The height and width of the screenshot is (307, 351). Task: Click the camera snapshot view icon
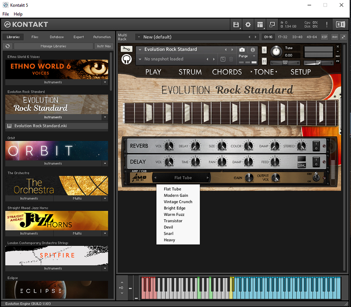click(x=242, y=50)
